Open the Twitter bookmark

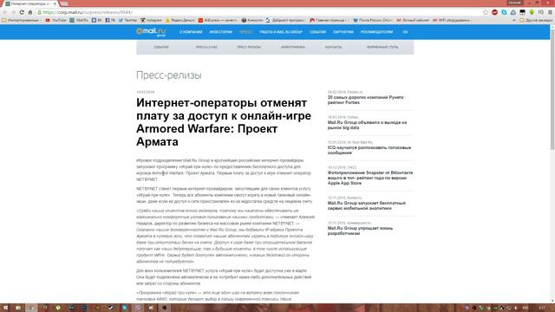pos(127,20)
